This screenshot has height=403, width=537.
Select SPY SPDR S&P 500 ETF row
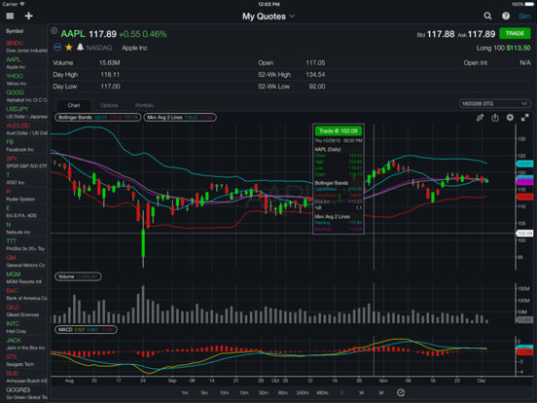tap(24, 162)
